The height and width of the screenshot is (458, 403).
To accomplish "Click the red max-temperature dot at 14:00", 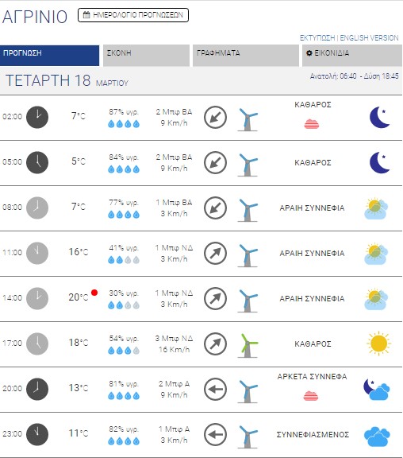I will pos(94,293).
